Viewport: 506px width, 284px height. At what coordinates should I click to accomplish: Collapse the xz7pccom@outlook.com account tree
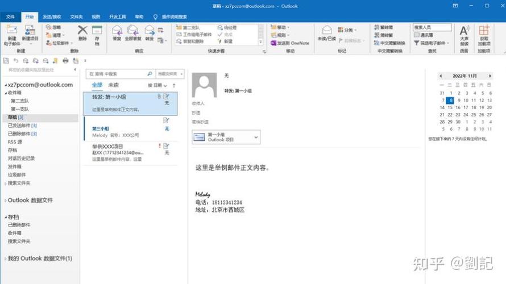coord(6,85)
